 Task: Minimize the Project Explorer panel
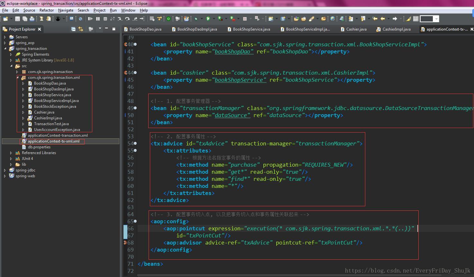click(x=106, y=28)
